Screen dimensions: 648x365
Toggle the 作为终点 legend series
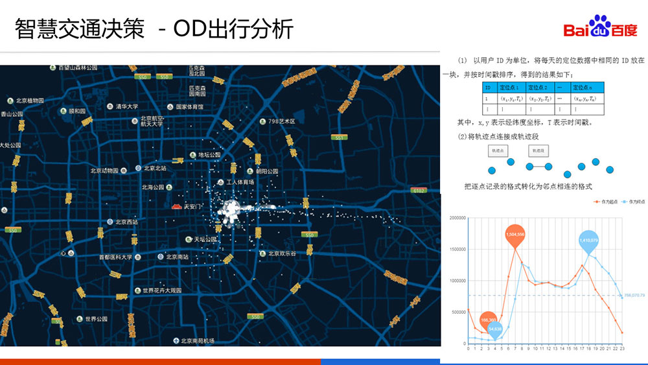click(x=633, y=202)
